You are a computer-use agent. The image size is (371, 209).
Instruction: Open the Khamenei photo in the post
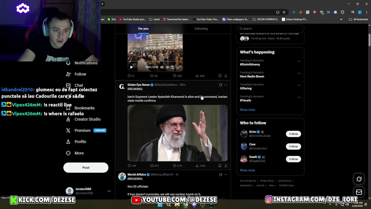pyautogui.click(x=177, y=133)
